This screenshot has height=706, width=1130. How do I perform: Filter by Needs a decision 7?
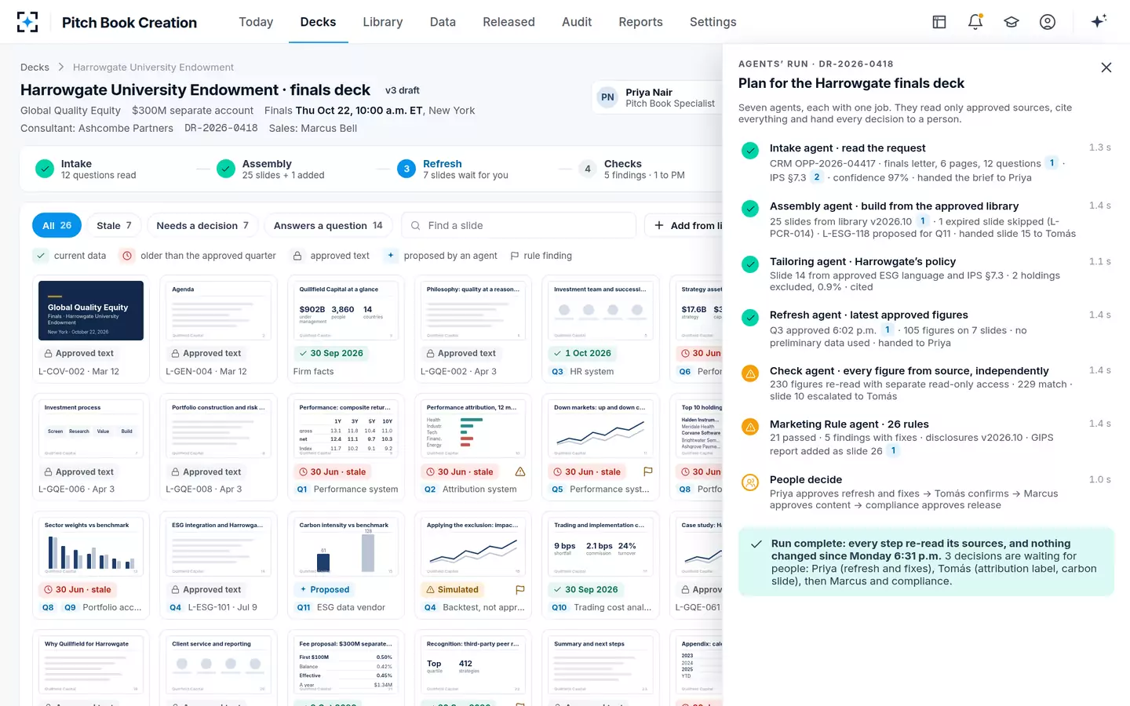[x=202, y=225]
